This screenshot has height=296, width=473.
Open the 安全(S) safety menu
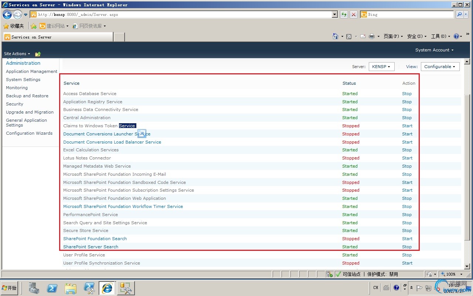click(417, 36)
